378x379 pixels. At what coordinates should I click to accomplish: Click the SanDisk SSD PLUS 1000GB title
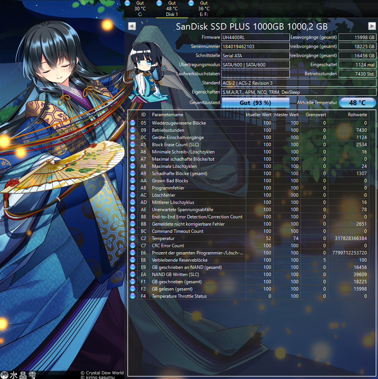251,26
